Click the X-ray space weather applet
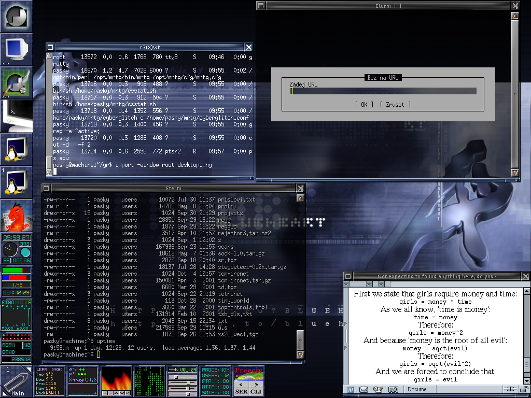This screenshot has width=531, height=398. 82,381
